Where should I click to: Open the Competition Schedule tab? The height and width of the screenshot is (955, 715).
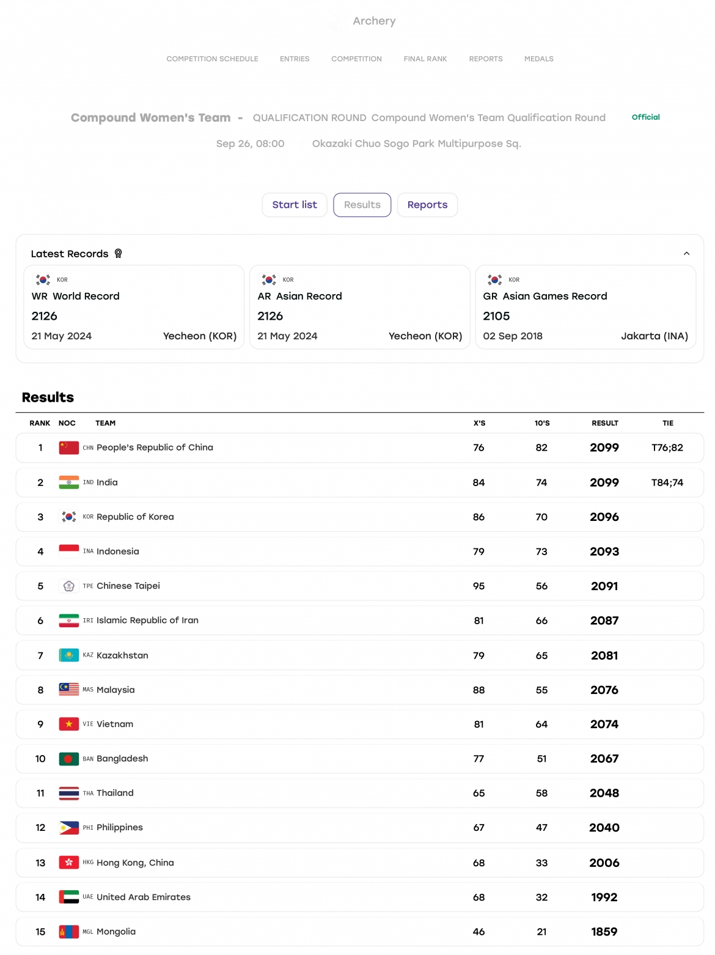pyautogui.click(x=212, y=59)
